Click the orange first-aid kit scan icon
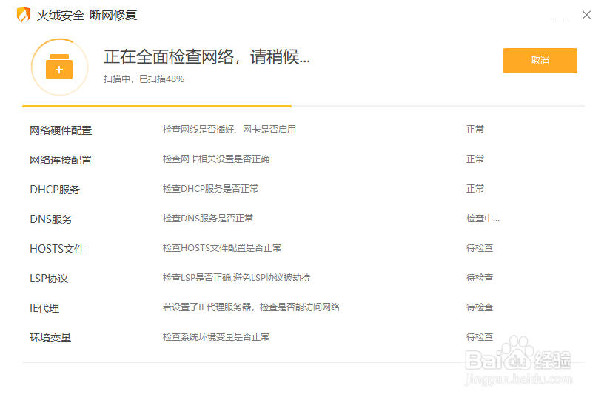This screenshot has width=607, height=400. pos(59,67)
